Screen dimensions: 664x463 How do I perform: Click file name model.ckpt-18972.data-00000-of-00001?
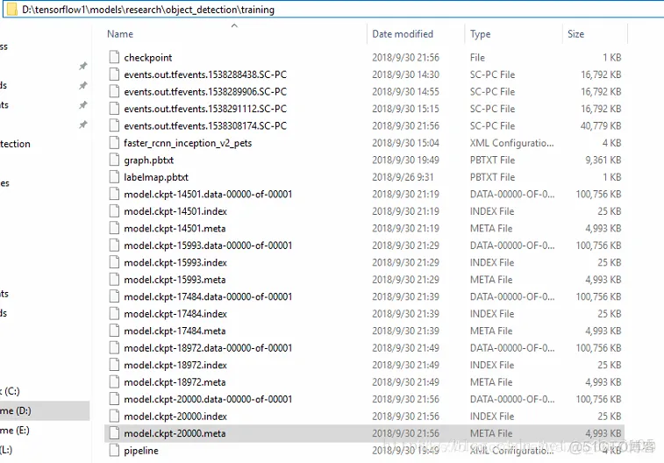[208, 348]
